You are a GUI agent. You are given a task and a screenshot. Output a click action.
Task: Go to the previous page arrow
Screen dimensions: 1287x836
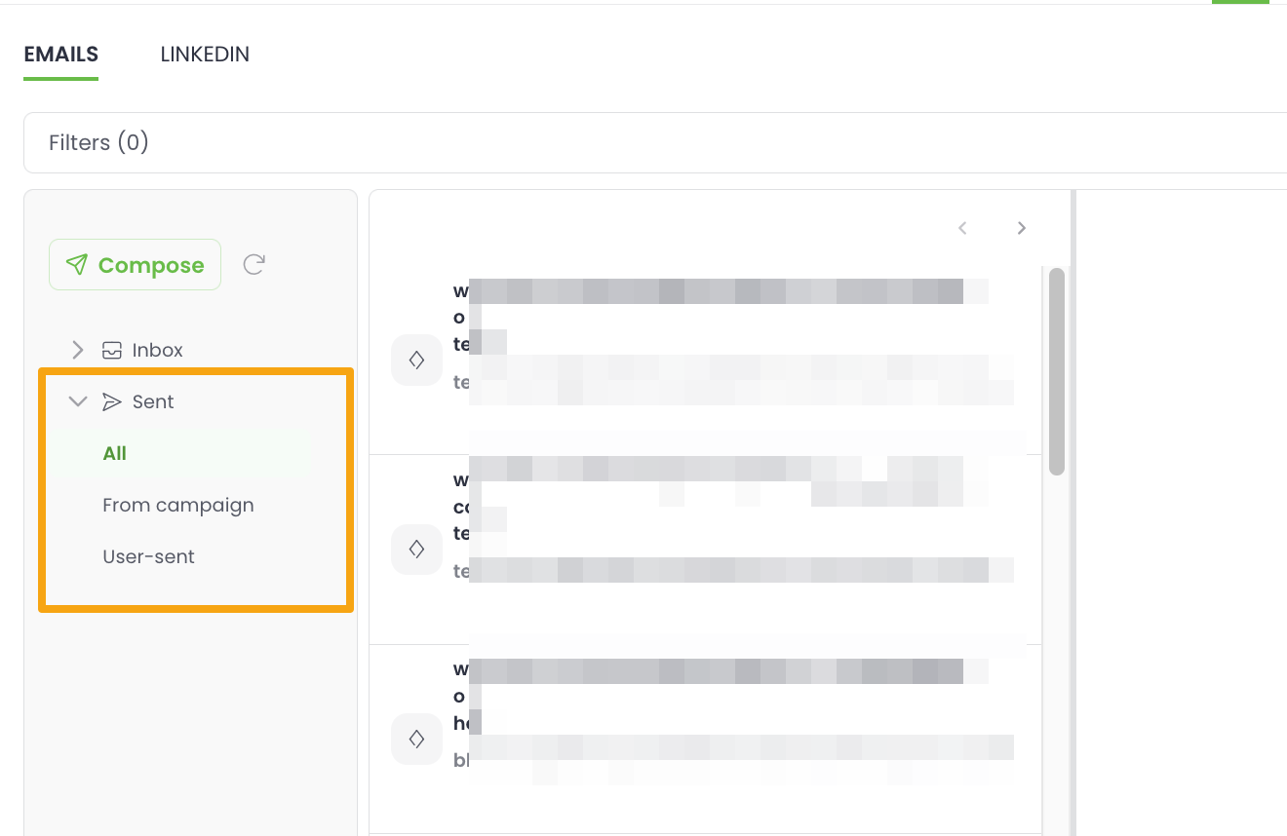tap(962, 228)
